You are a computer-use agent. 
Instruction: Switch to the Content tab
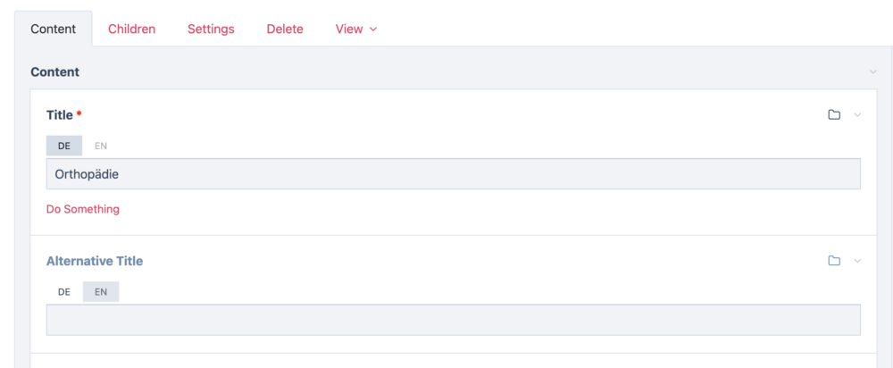(54, 29)
